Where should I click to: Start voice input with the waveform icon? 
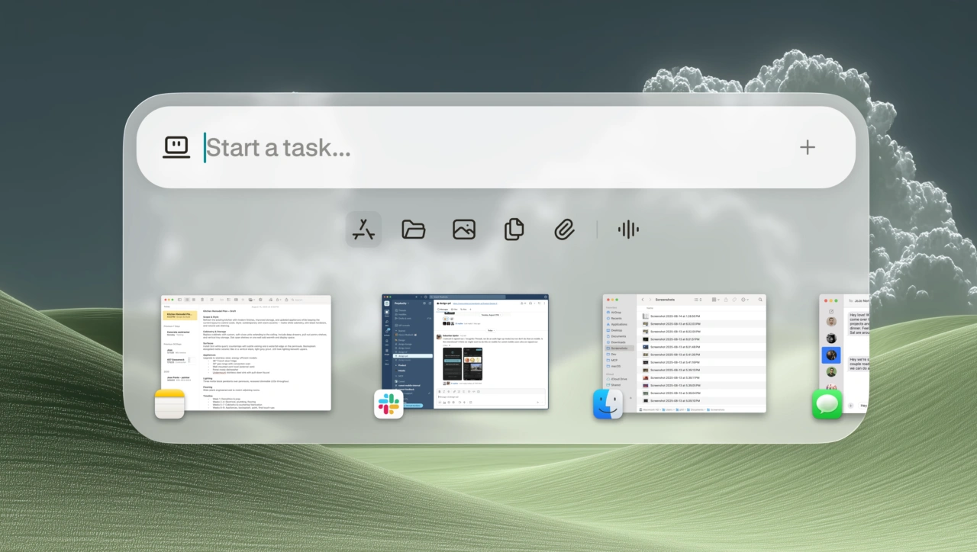[x=627, y=229]
